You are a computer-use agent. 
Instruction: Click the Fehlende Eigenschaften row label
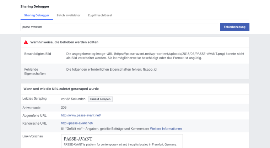tap(32, 71)
